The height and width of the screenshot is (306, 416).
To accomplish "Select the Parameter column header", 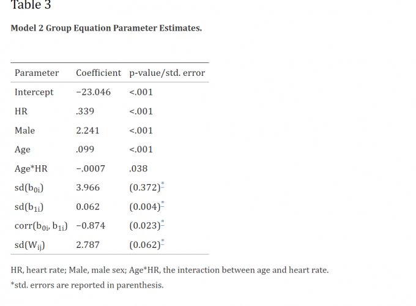I will tap(37, 73).
